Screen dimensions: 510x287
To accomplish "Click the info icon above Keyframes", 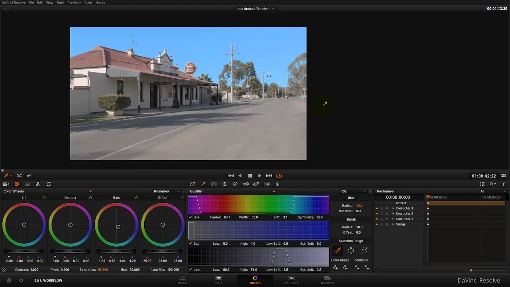I will (x=504, y=184).
